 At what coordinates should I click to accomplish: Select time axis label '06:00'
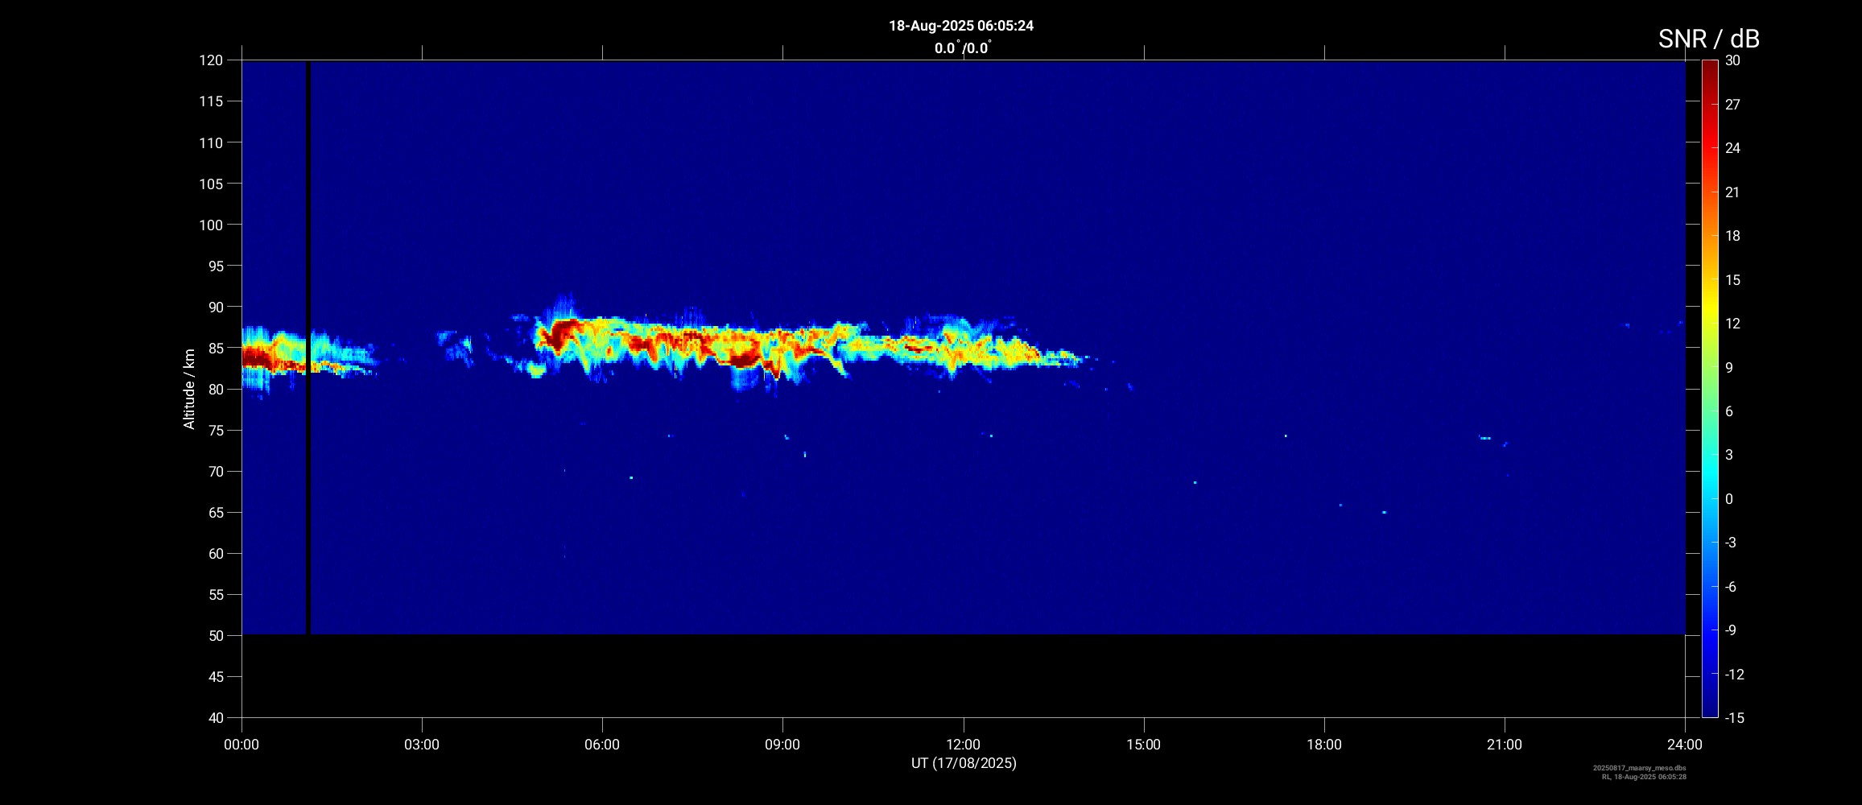click(602, 745)
